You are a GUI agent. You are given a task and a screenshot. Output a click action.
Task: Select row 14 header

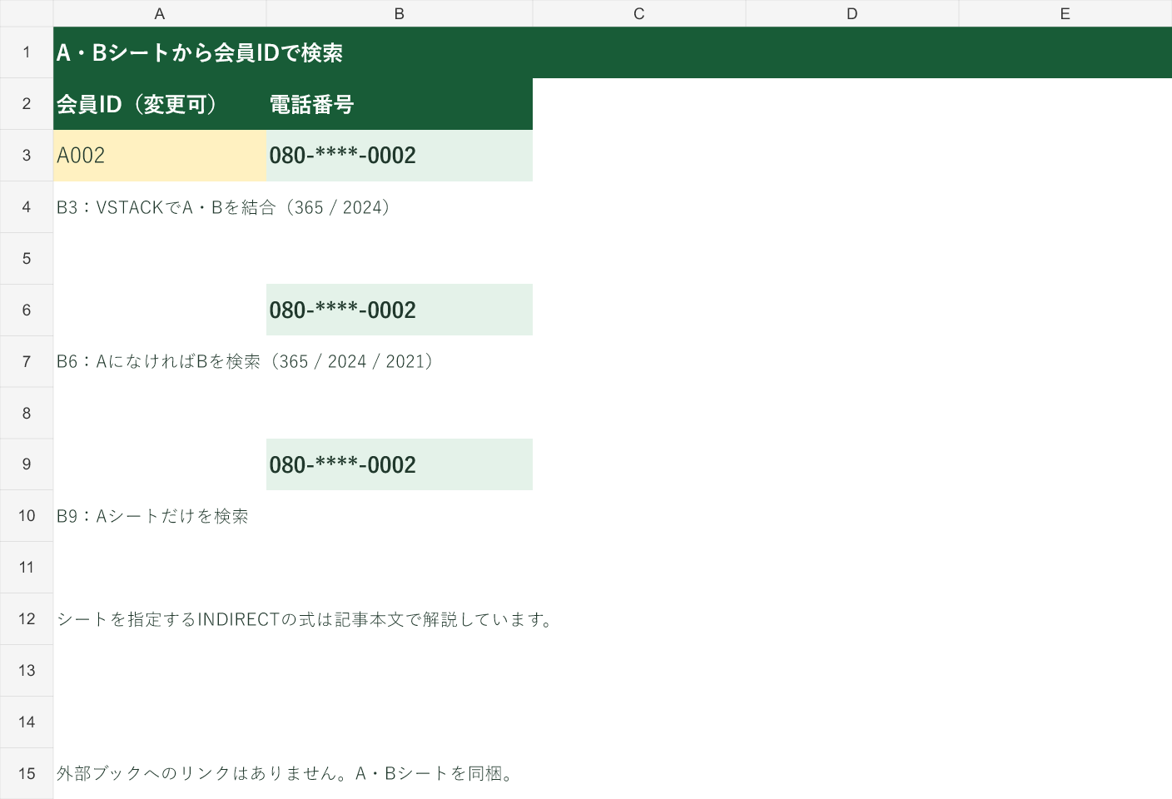(x=27, y=722)
